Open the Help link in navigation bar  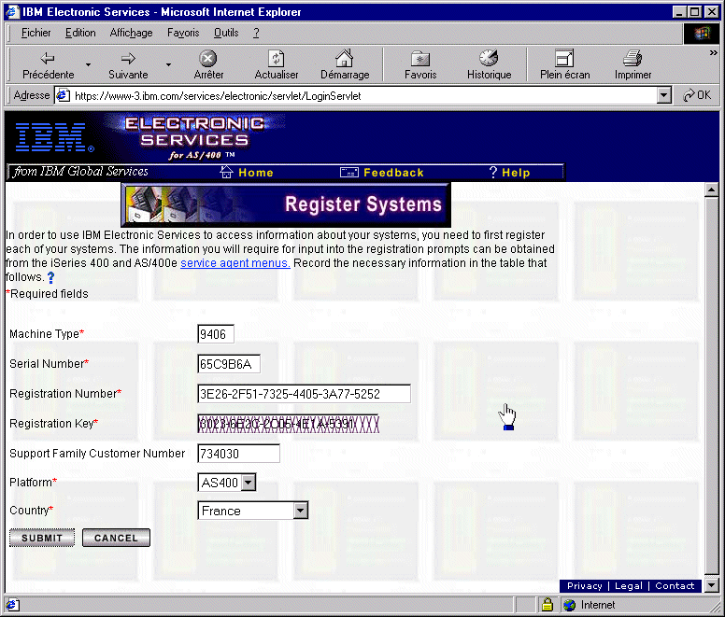[x=516, y=173]
